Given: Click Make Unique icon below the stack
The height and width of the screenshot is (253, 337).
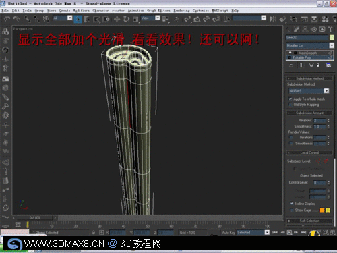Looking at the screenshot, I should [x=311, y=65].
